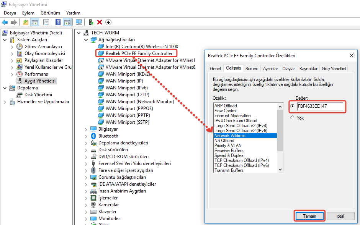Open the Eylem menu
Viewport: 360px width, 225px height.
(x=28, y=13)
